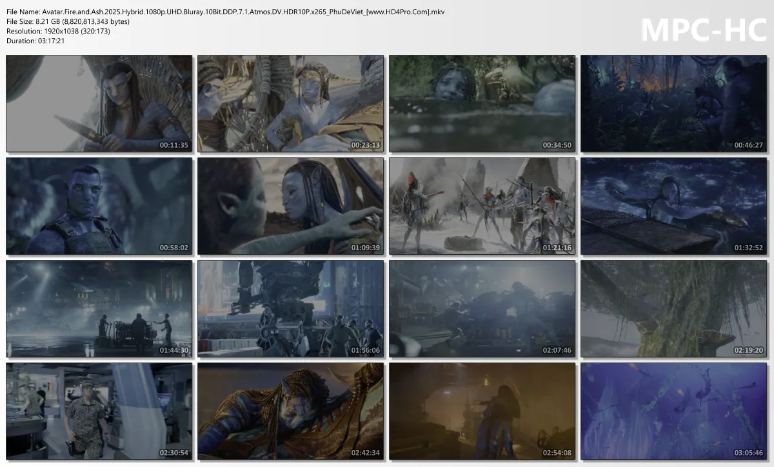Image resolution: width=774 pixels, height=467 pixels.
Task: Click the File Name text line
Action: pos(225,12)
